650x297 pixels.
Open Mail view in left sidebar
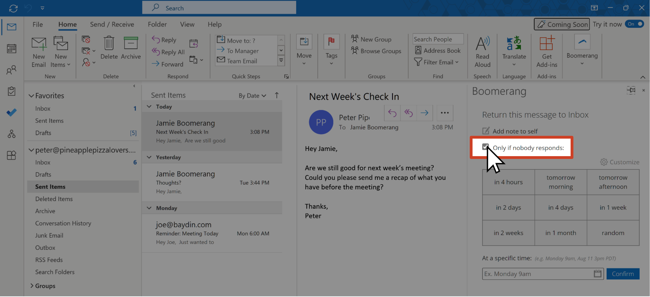tap(11, 27)
